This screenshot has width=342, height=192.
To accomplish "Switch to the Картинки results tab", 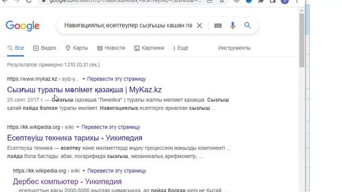I will 149,48.
